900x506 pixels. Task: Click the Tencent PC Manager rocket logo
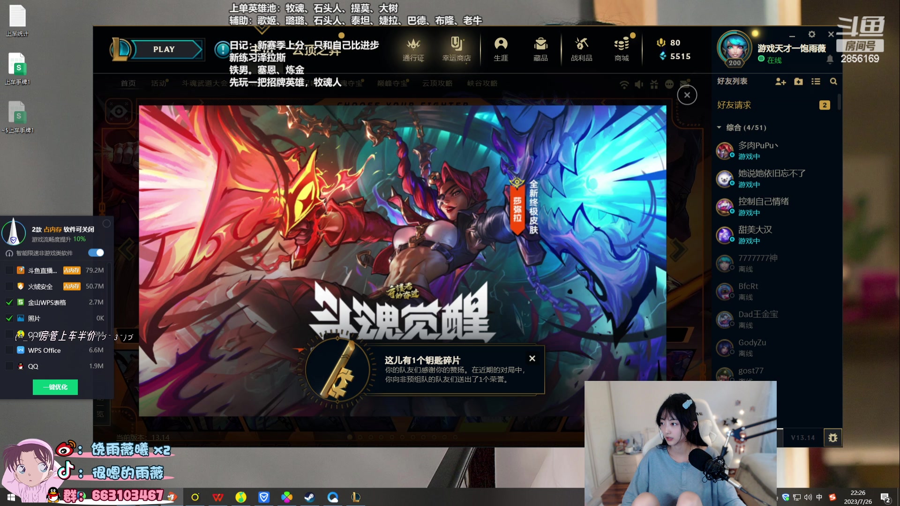point(14,232)
